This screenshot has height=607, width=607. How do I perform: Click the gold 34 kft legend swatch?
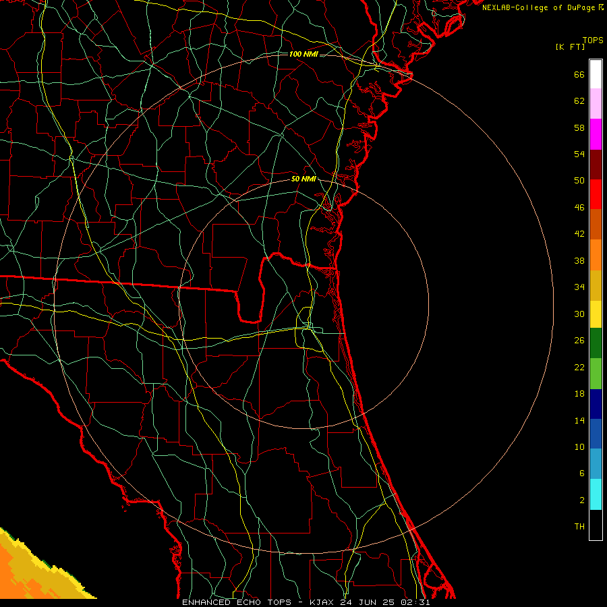point(596,285)
